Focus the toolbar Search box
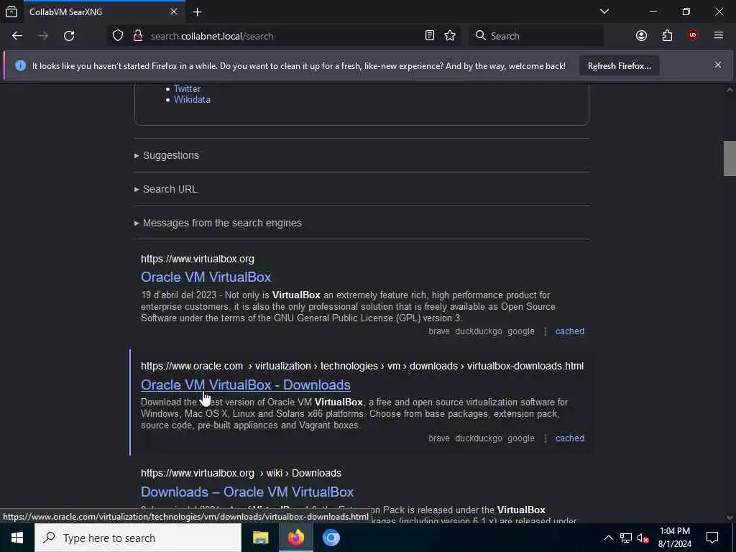Viewport: 736px width, 552px height. click(x=536, y=36)
